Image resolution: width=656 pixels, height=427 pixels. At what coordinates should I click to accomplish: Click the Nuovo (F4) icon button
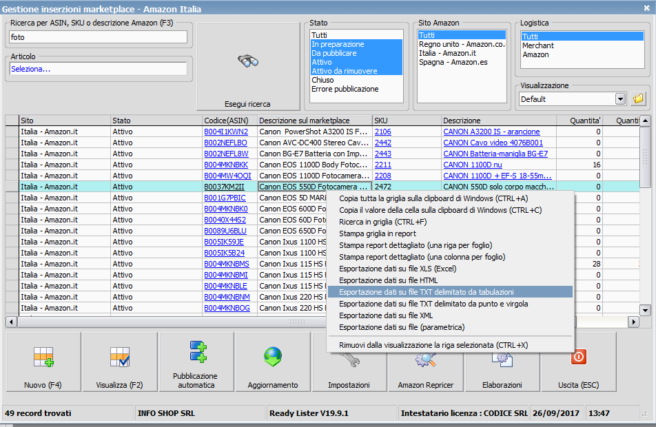tap(43, 362)
